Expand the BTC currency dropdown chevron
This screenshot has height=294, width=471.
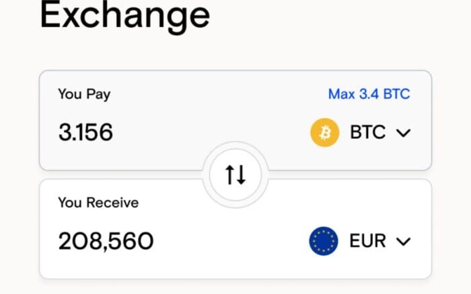coord(403,133)
